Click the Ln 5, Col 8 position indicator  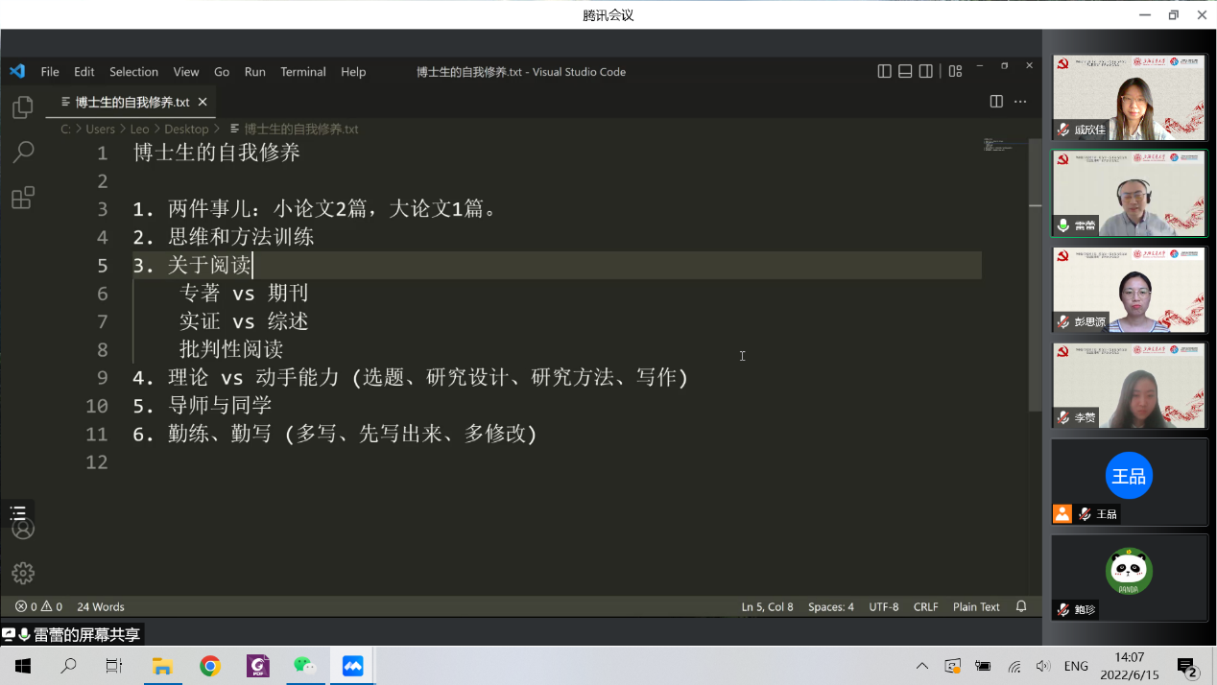[x=767, y=606]
